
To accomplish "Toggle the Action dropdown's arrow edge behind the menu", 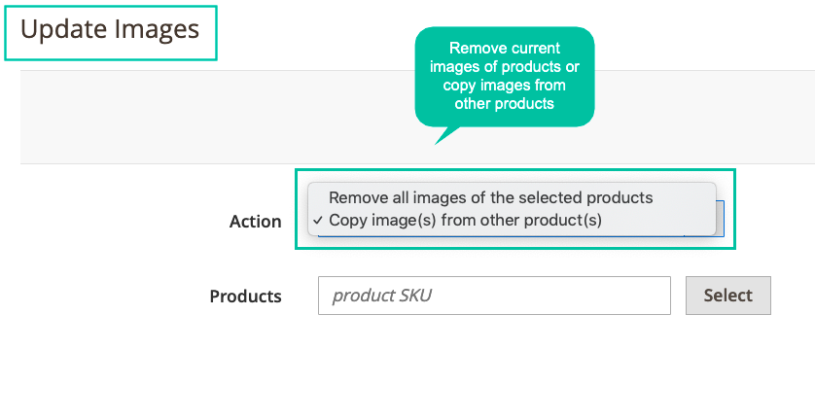I will 720,219.
